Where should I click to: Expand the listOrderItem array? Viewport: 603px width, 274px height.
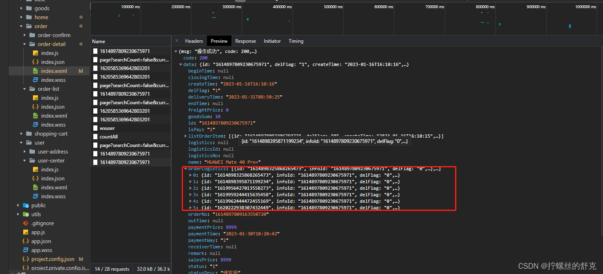[185, 136]
